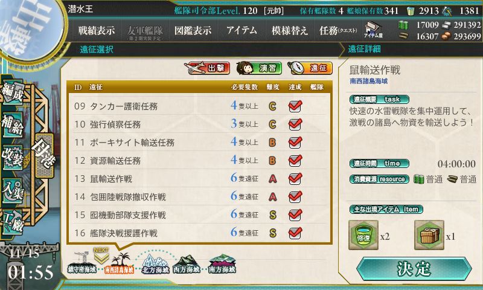Select the 演習 practice button

259,68
